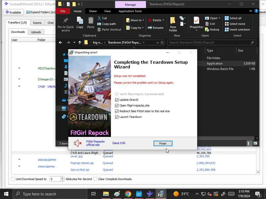This screenshot has height=199, width=266.
Task: Open file History
Action: click(212, 30)
